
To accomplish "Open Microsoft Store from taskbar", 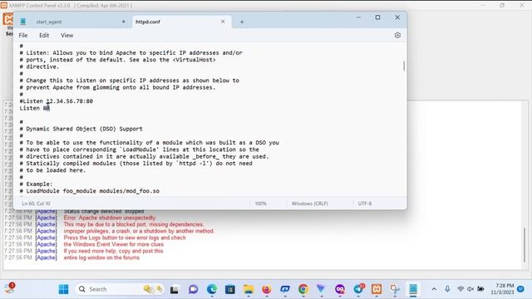I will click(x=230, y=289).
